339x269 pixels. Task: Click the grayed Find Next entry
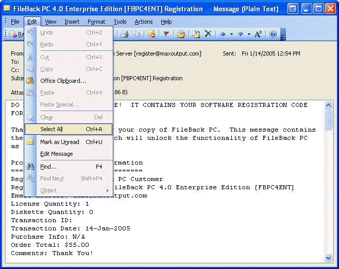(69, 178)
